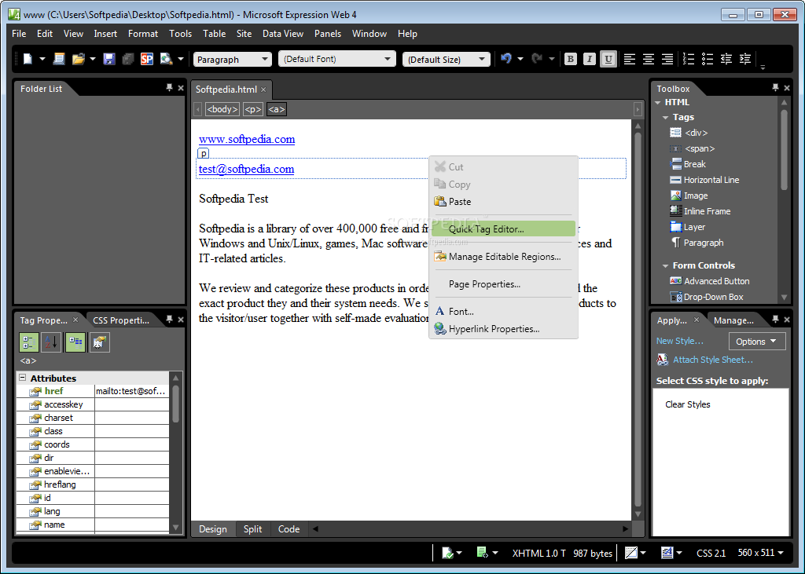
Task: Align text left in toolbar
Action: (x=630, y=59)
